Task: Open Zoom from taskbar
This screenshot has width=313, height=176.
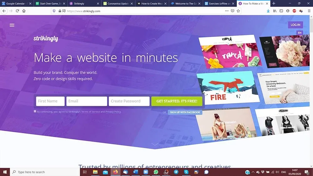Action: click(146, 172)
